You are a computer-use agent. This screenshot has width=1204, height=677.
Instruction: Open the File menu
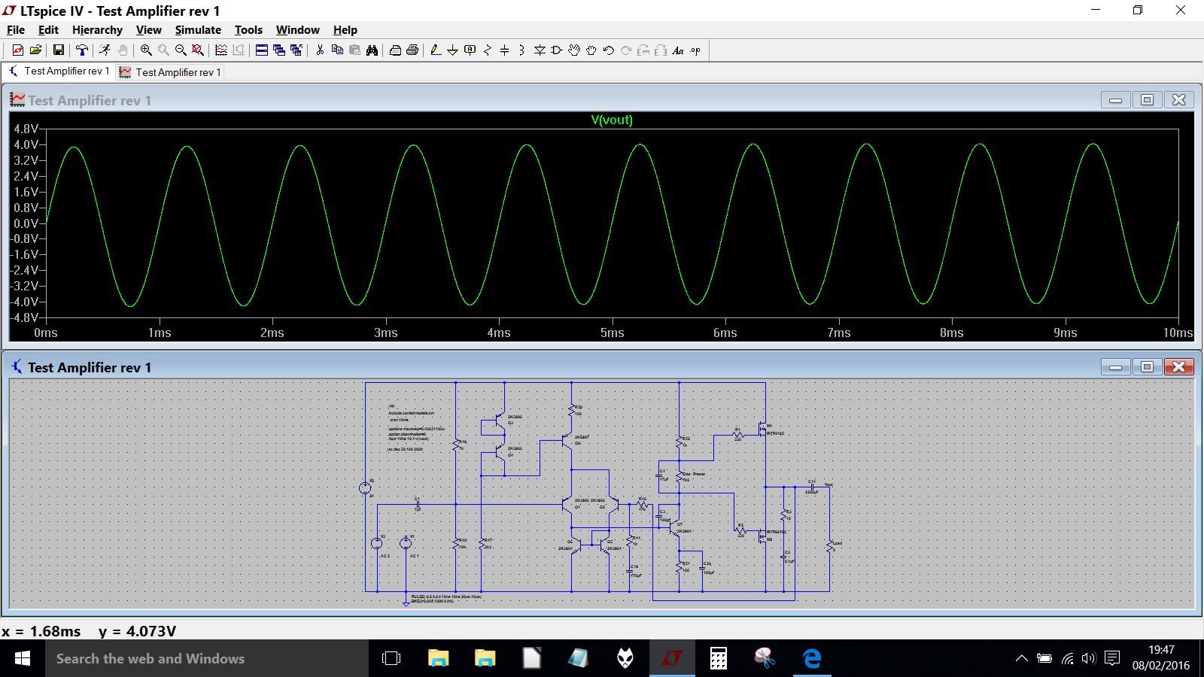coord(16,30)
